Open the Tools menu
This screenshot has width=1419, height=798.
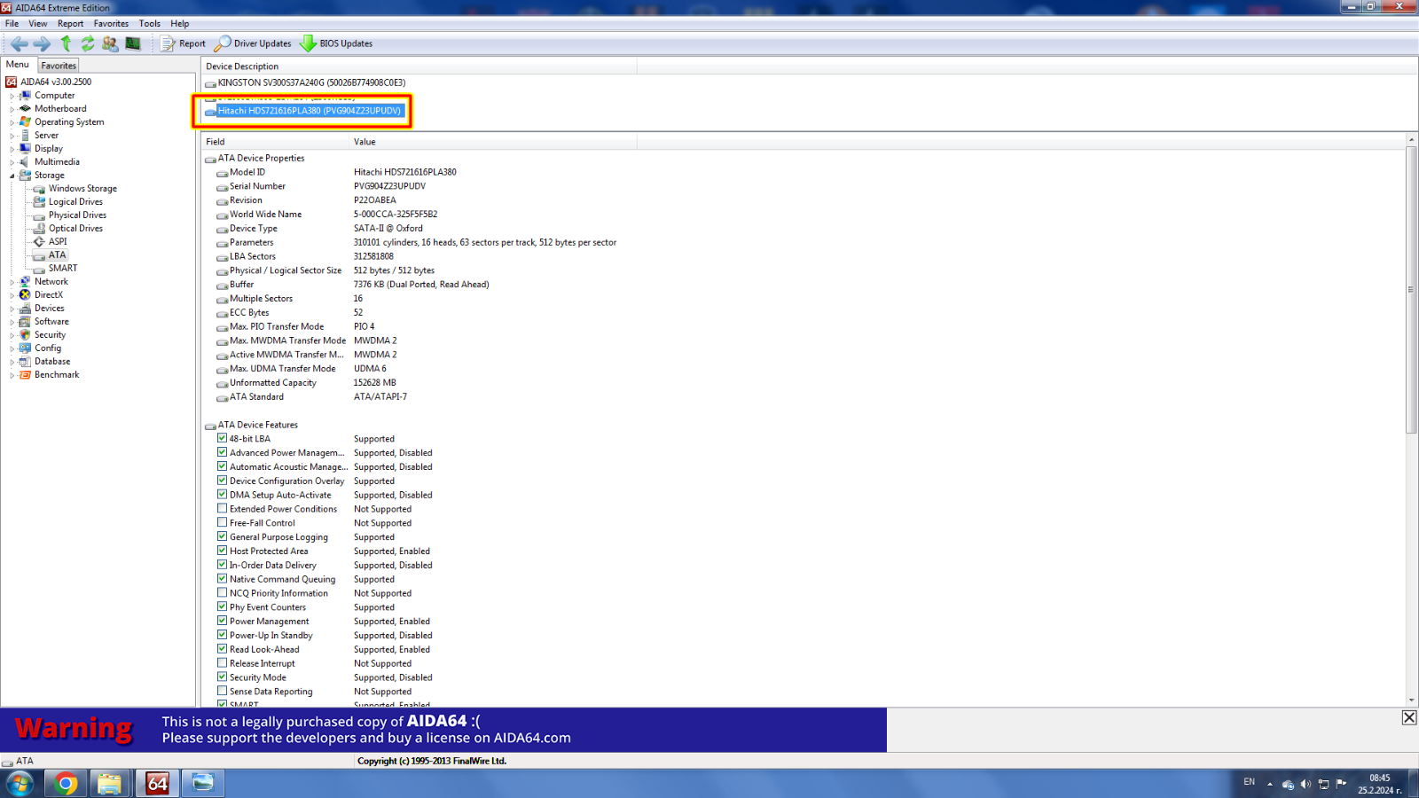[x=150, y=24]
